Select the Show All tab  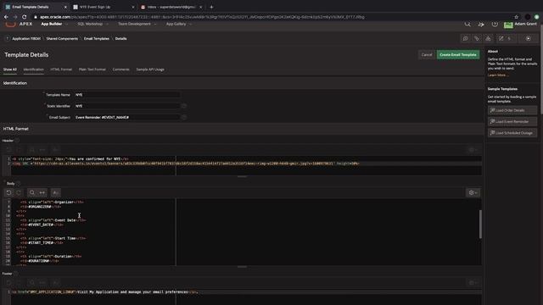coord(9,69)
